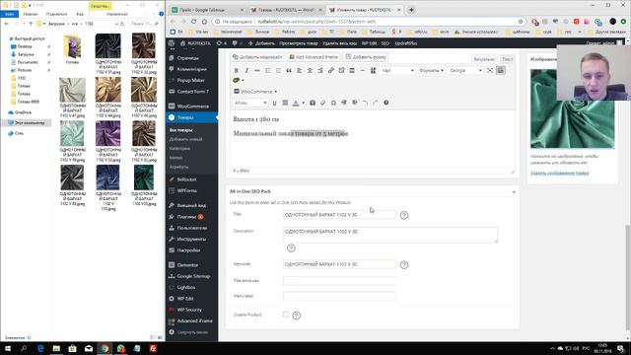Click Просмотреть товар in admin bar
631x355 pixels.
click(x=298, y=43)
